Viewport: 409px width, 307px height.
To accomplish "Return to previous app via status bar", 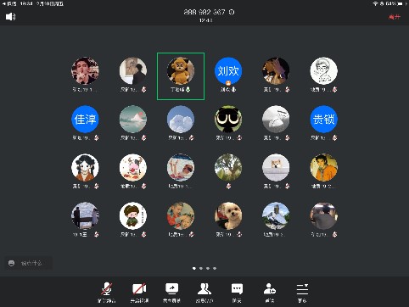I will pyautogui.click(x=9, y=4).
